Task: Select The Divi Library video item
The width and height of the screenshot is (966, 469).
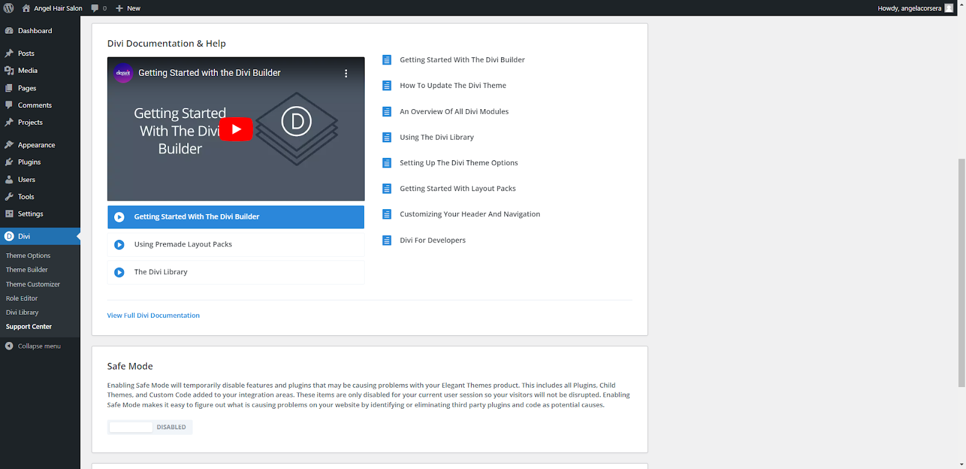Action: 236,272
